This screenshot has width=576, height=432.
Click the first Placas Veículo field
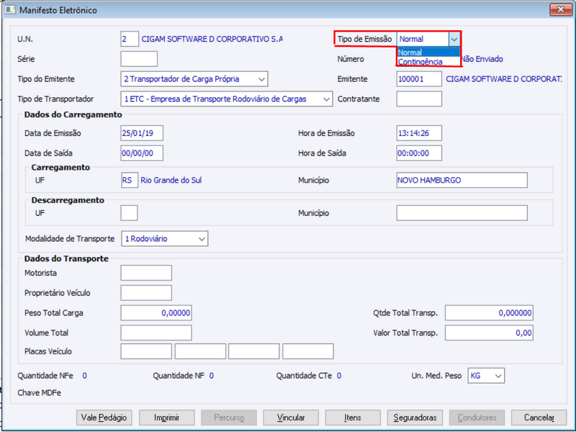[x=146, y=351]
